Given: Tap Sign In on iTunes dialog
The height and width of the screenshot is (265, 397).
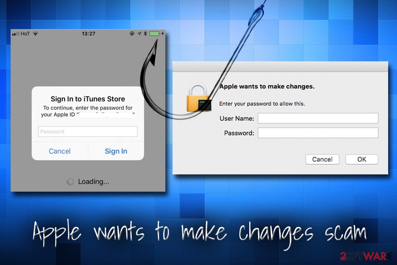Looking at the screenshot, I should [116, 151].
